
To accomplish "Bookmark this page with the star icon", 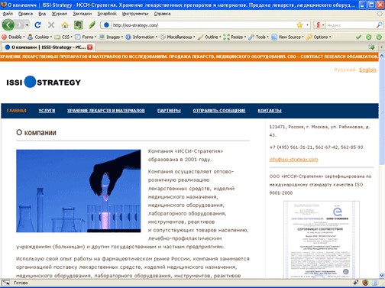I will tap(299, 25).
